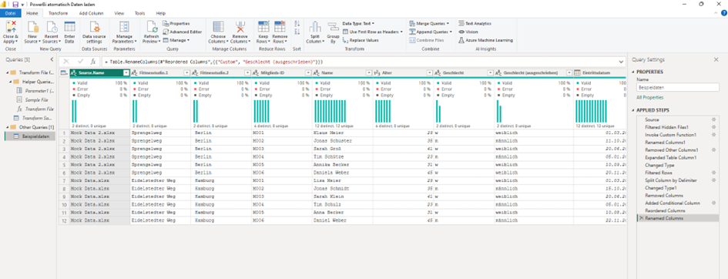Click the formula bar fx icon
This screenshot has width=728, height=279.
click(93, 62)
